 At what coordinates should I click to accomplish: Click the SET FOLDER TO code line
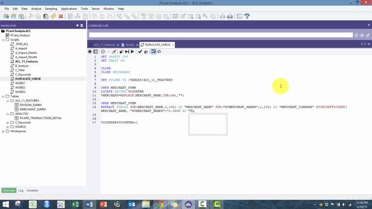point(137,80)
